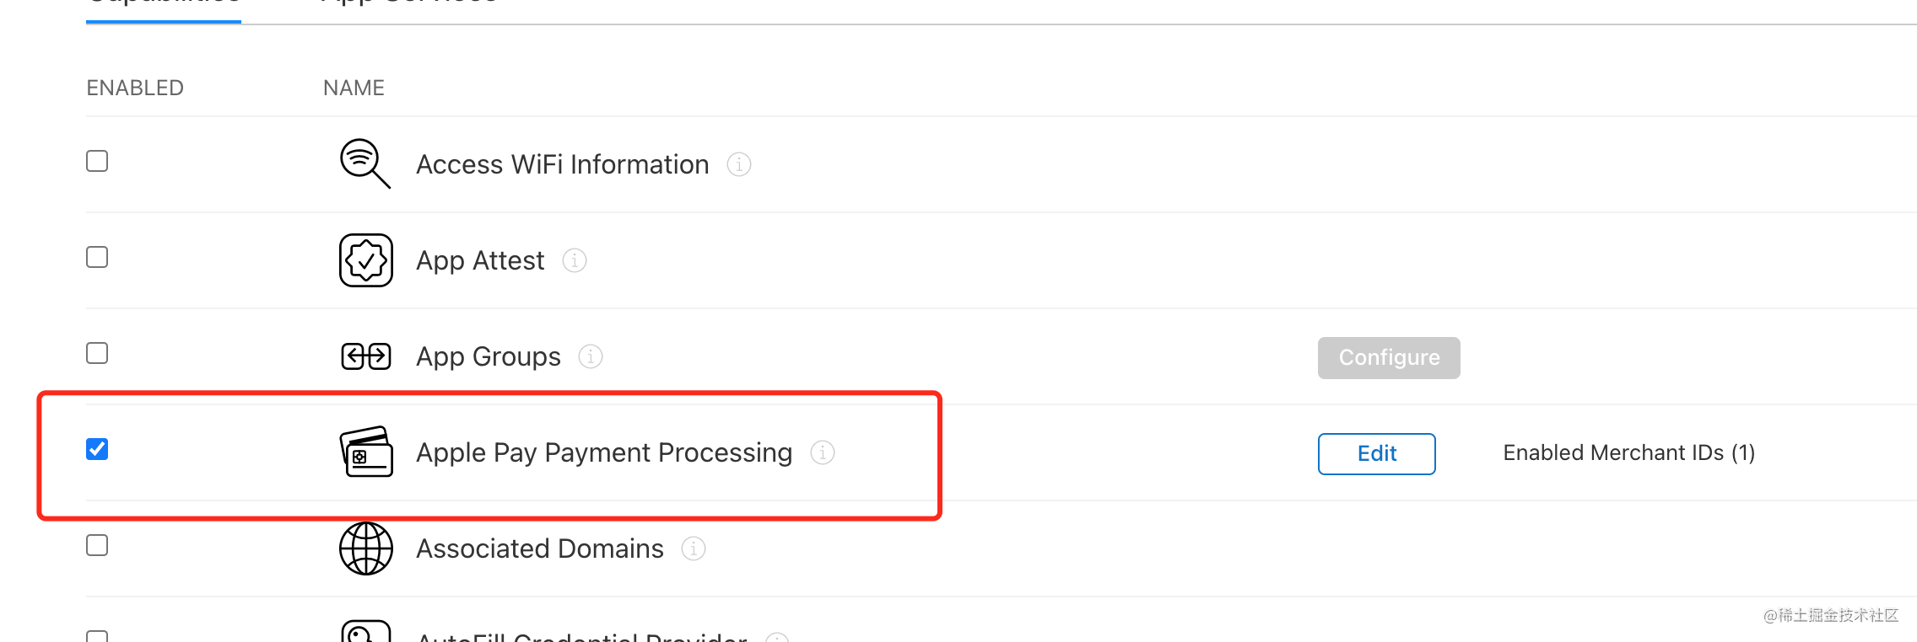
Task: Show the App Attest info tooltip icon
Action: click(575, 260)
